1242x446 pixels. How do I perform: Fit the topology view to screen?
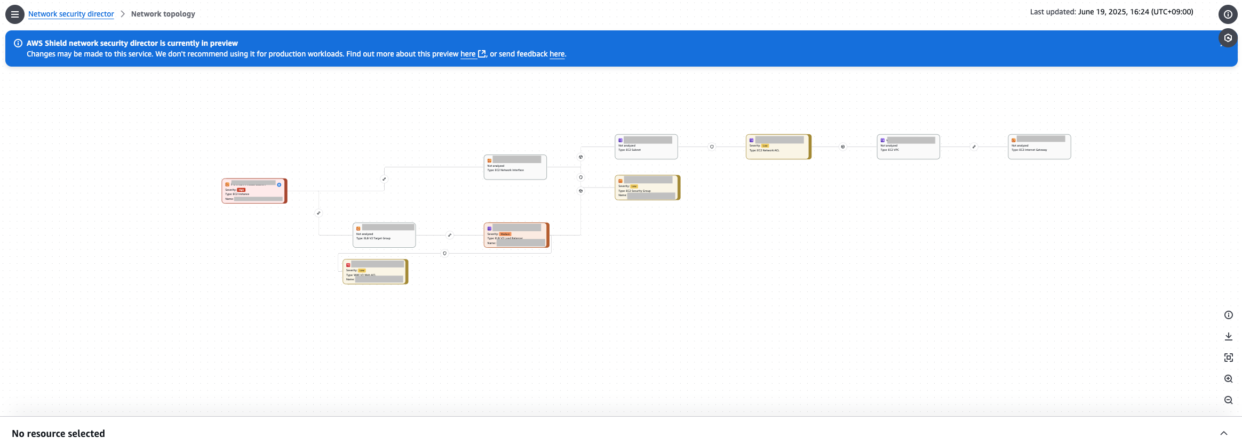click(x=1229, y=358)
